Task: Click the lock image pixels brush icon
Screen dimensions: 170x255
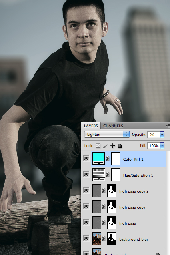Action: pyautogui.click(x=105, y=145)
